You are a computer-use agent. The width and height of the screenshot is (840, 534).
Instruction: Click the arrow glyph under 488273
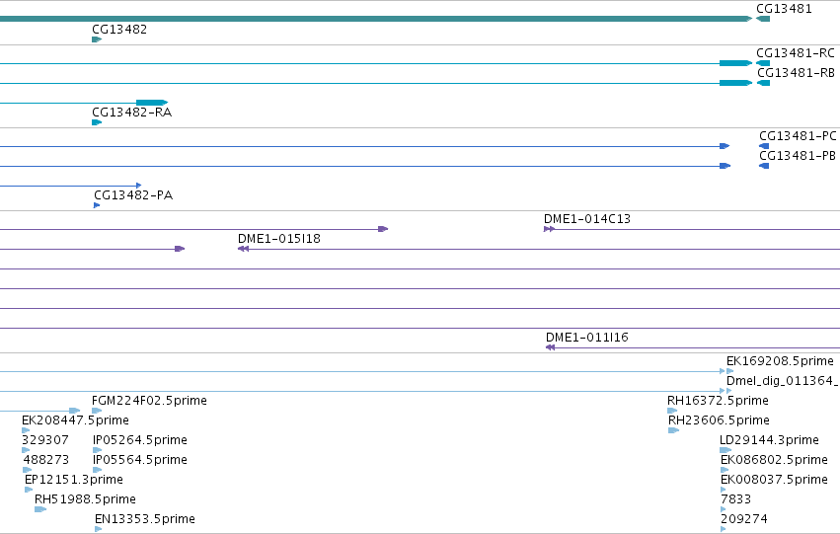tap(28, 470)
